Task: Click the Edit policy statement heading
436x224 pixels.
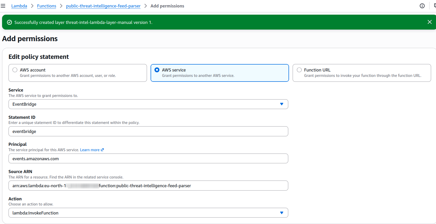Action: pyautogui.click(x=39, y=57)
